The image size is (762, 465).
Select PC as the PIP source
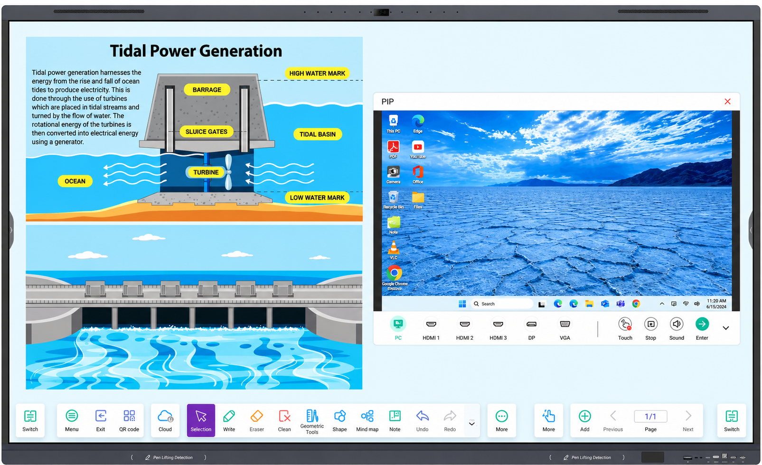pos(398,329)
